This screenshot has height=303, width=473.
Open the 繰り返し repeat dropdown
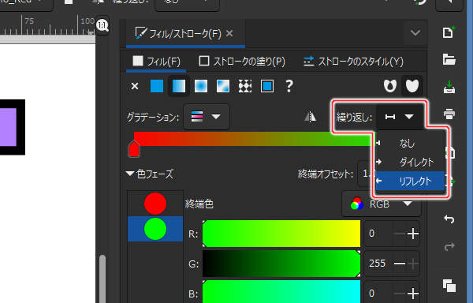tap(400, 117)
